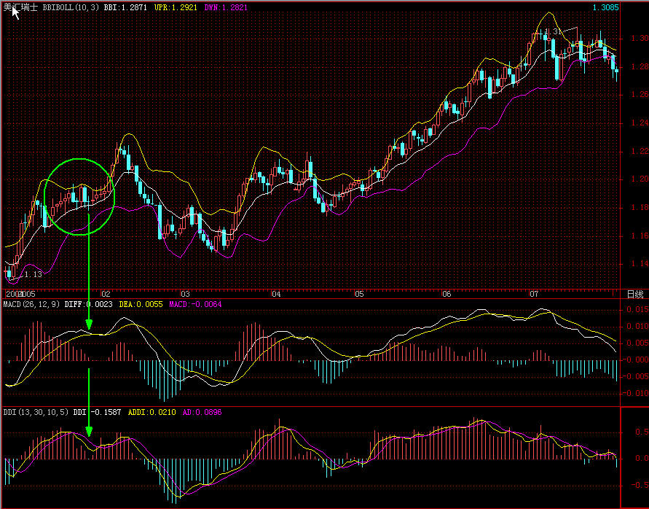This screenshot has width=649, height=509.
Task: Click the DDI -0.1587 value
Action: click(98, 413)
